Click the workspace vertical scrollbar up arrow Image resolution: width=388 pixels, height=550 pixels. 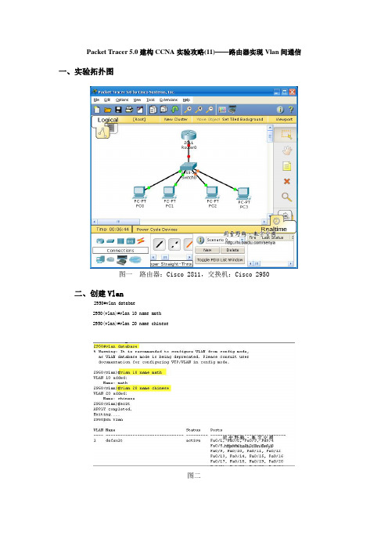pos(270,128)
